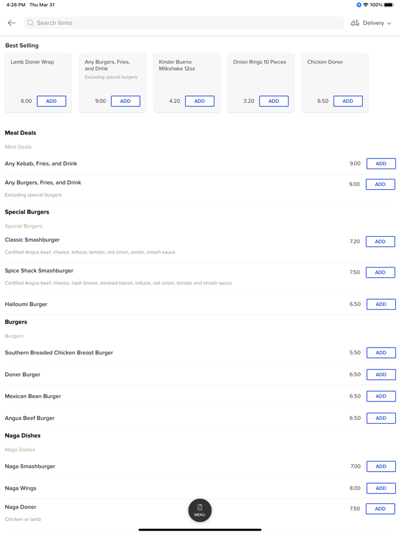The width and height of the screenshot is (400, 534).
Task: Select the Naga Doner menu item
Action: pyautogui.click(x=21, y=507)
